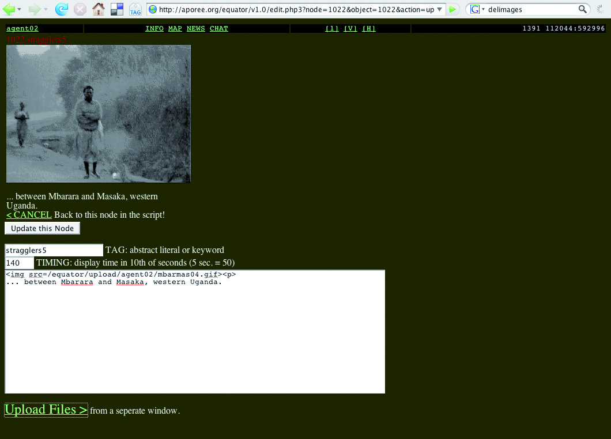
Task: Expand the URL bar history dropdown
Action: 440,9
